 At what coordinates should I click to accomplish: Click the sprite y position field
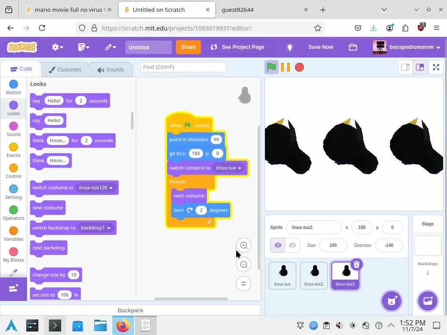392,227
